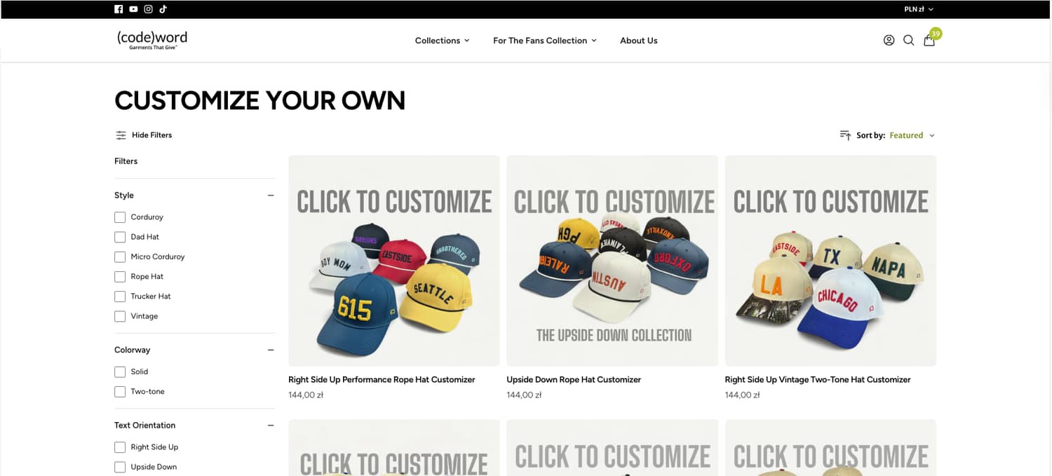The image size is (1052, 476).
Task: Open the YouTube social link icon
Action: (133, 9)
